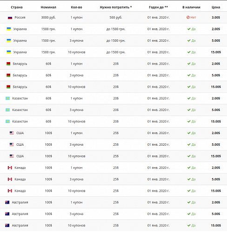Click green checkmark in Украина 1 купон row
This screenshot has height=232, width=227.
point(189,29)
